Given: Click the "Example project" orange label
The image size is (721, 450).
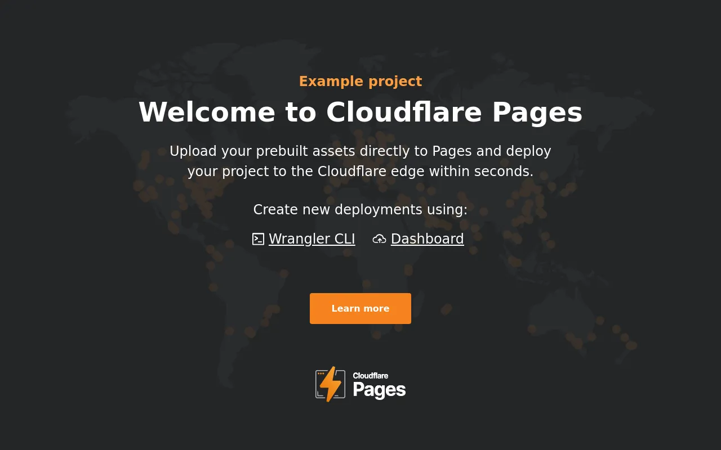Looking at the screenshot, I should [x=360, y=82].
